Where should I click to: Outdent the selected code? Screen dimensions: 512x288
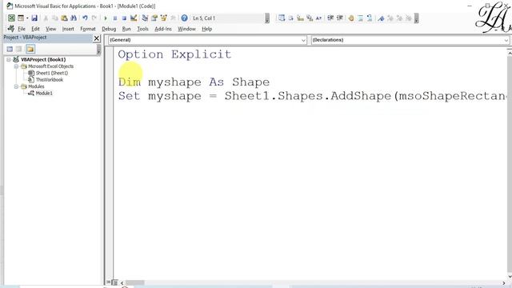[339, 18]
